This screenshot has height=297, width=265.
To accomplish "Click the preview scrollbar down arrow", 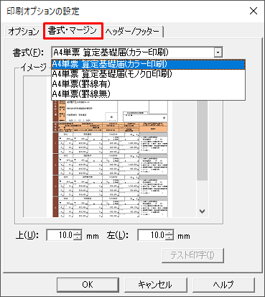I will click(x=203, y=211).
